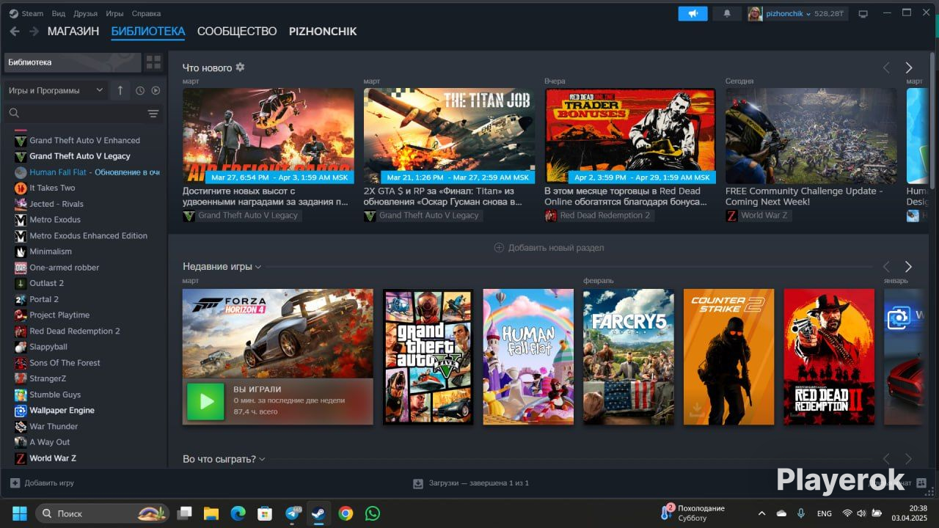The height and width of the screenshot is (528, 939).
Task: Open the Far Cry 5 cover in recent games
Action: point(629,356)
